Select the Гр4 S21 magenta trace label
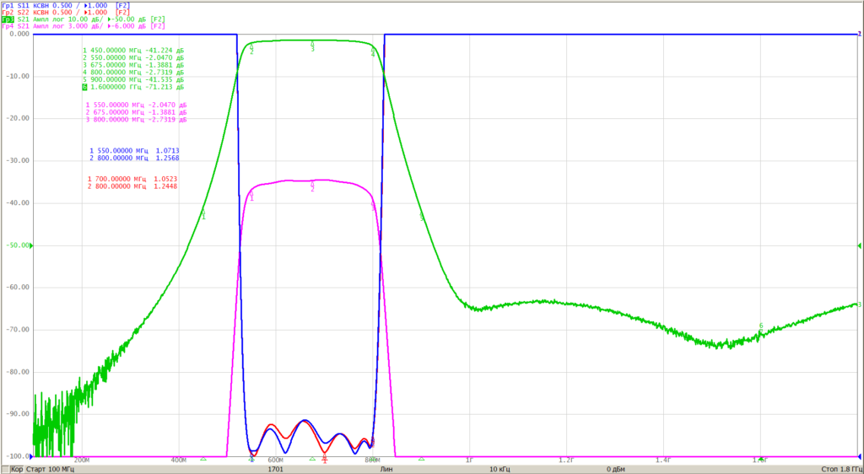The image size is (864, 474). coord(84,26)
